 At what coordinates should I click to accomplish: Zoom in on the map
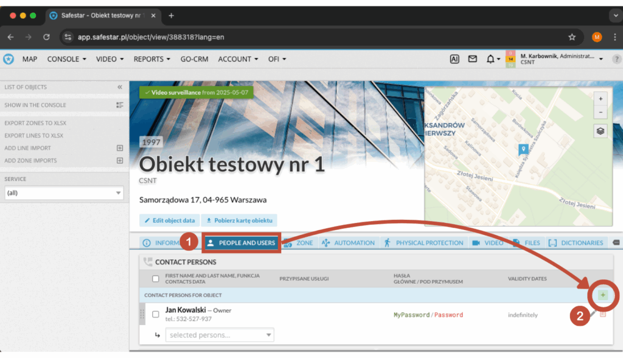point(600,99)
